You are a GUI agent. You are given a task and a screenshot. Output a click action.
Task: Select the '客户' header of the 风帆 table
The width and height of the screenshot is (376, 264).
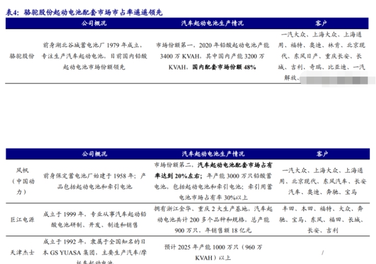coord(322,154)
